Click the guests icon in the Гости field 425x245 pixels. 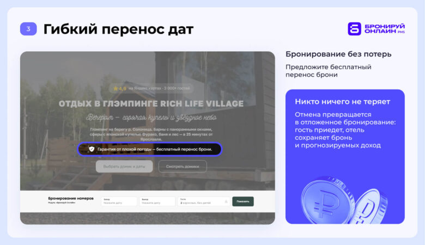(x=226, y=201)
